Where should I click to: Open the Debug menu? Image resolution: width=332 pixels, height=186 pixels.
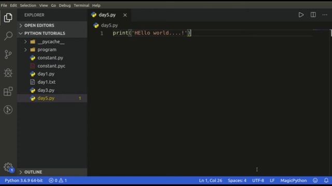pos(65,5)
